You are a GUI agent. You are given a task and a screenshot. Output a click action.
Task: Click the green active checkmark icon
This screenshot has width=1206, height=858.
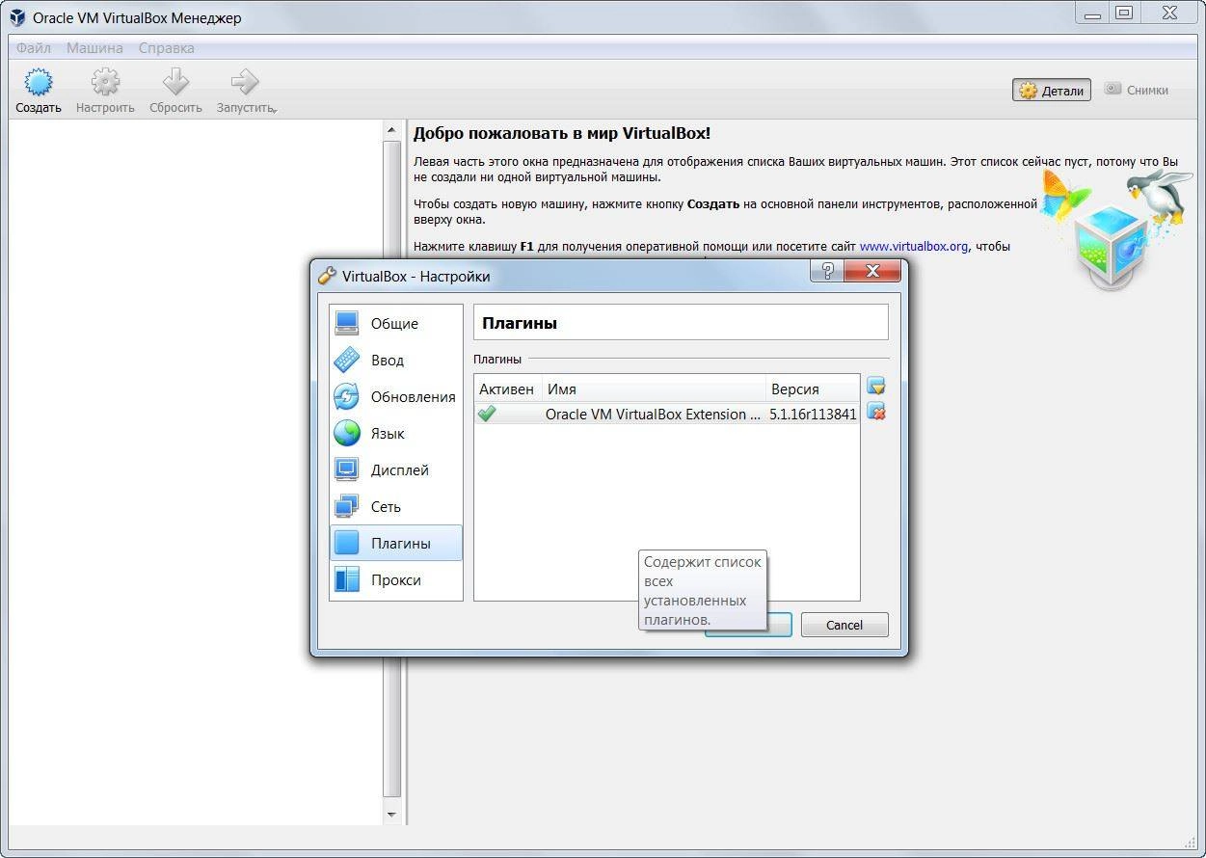pyautogui.click(x=487, y=414)
